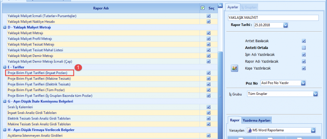This screenshot has height=139, width=327.
Task: Expand the İş Grubu combo box
Action: [315, 94]
